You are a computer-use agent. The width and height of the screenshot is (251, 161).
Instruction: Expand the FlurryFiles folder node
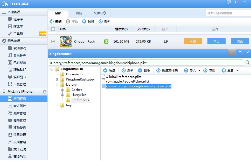pyautogui.click(x=62, y=95)
